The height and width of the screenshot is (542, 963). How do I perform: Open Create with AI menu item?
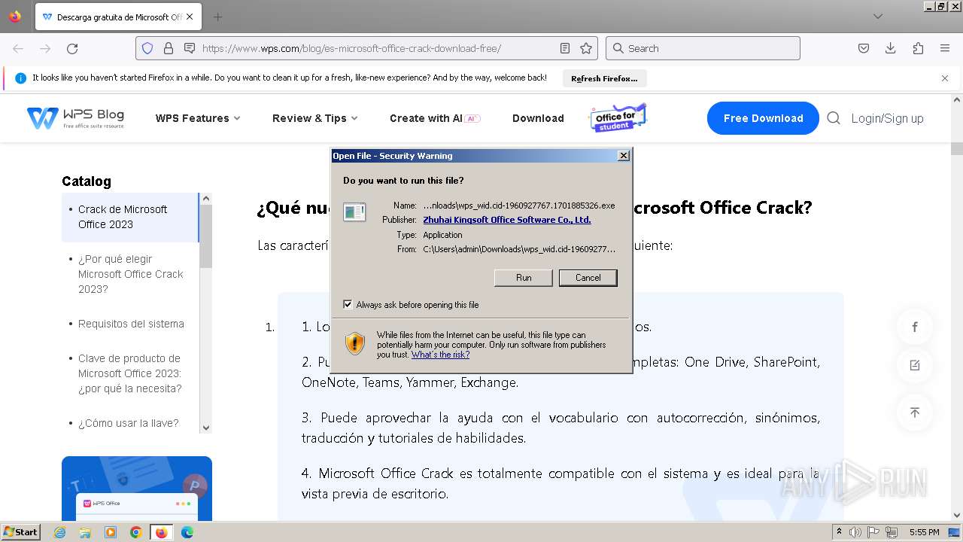tap(435, 118)
